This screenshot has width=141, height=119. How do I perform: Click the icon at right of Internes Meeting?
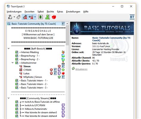click(63, 52)
